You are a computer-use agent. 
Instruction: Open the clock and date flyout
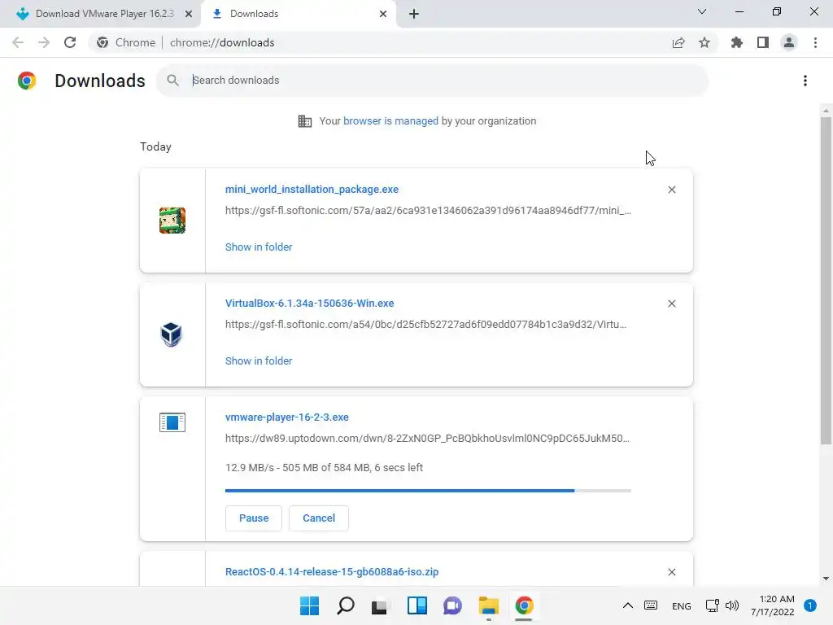773,605
